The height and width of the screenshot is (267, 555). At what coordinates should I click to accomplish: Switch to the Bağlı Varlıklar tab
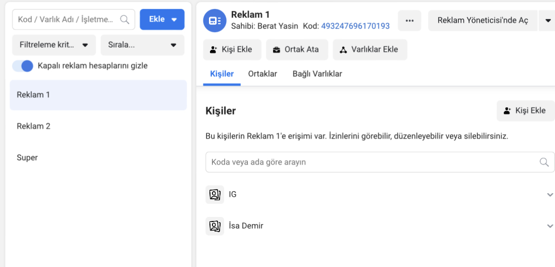click(317, 74)
